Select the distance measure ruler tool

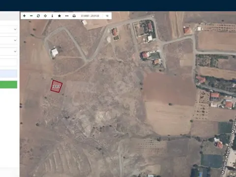point(67,16)
